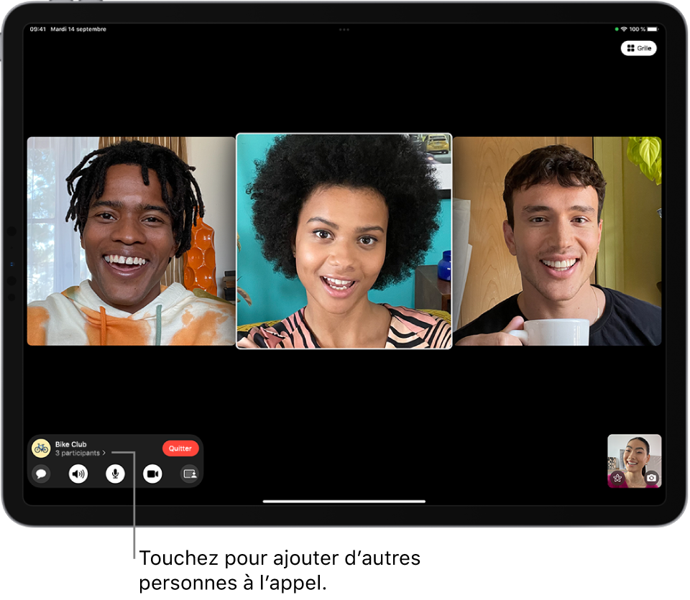Screen dimensions: 690x600
Task: Tap the Bike Club group name
Action: click(71, 444)
